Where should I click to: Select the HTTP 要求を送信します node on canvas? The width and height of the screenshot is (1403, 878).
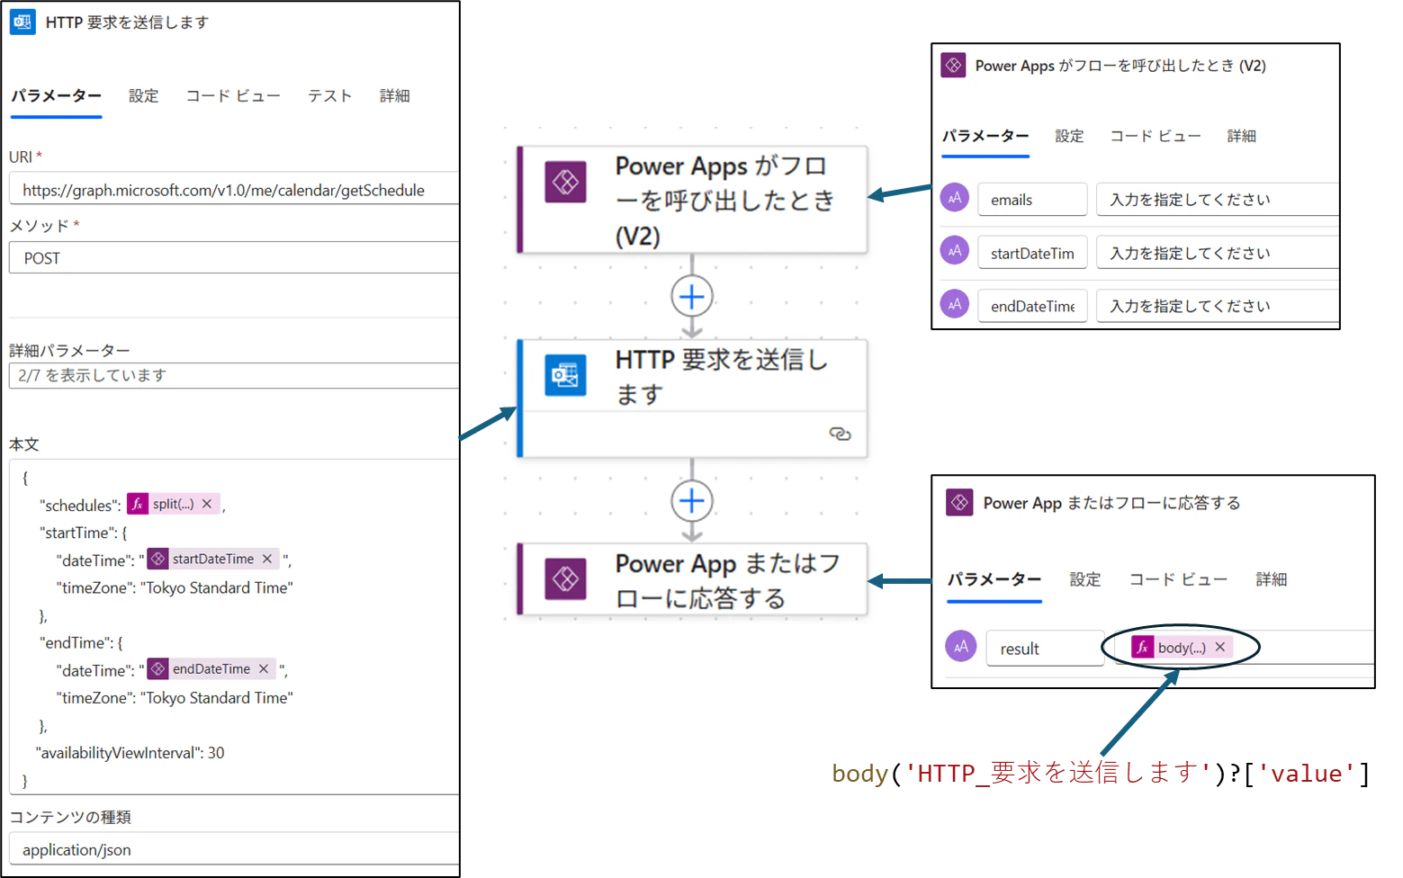[693, 399]
